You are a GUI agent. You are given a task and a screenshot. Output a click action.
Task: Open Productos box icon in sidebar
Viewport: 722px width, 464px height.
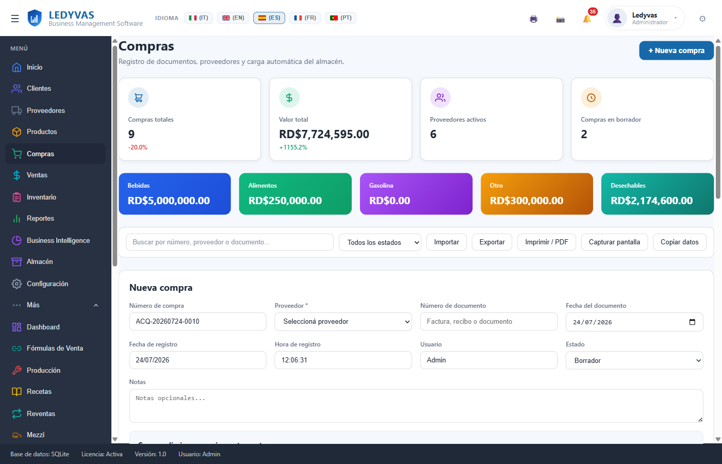[x=17, y=131]
